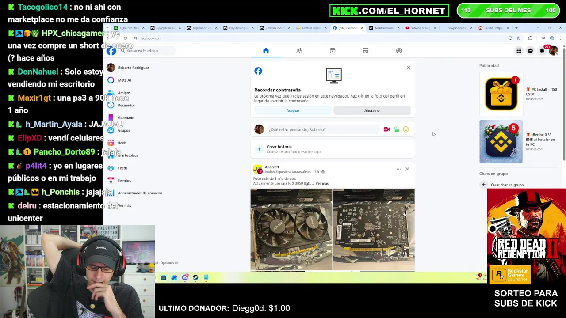Viewport: 566px width, 318px height.
Task: Click the Aceptar button
Action: tap(293, 110)
